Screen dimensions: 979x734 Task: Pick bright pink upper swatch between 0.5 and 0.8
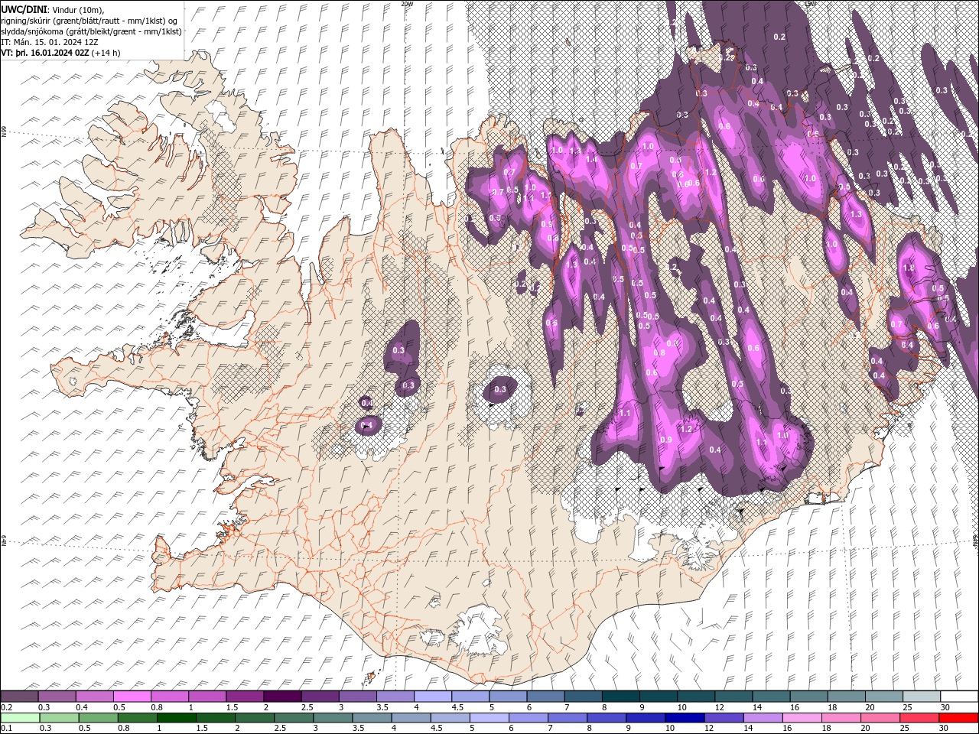[x=132, y=696]
